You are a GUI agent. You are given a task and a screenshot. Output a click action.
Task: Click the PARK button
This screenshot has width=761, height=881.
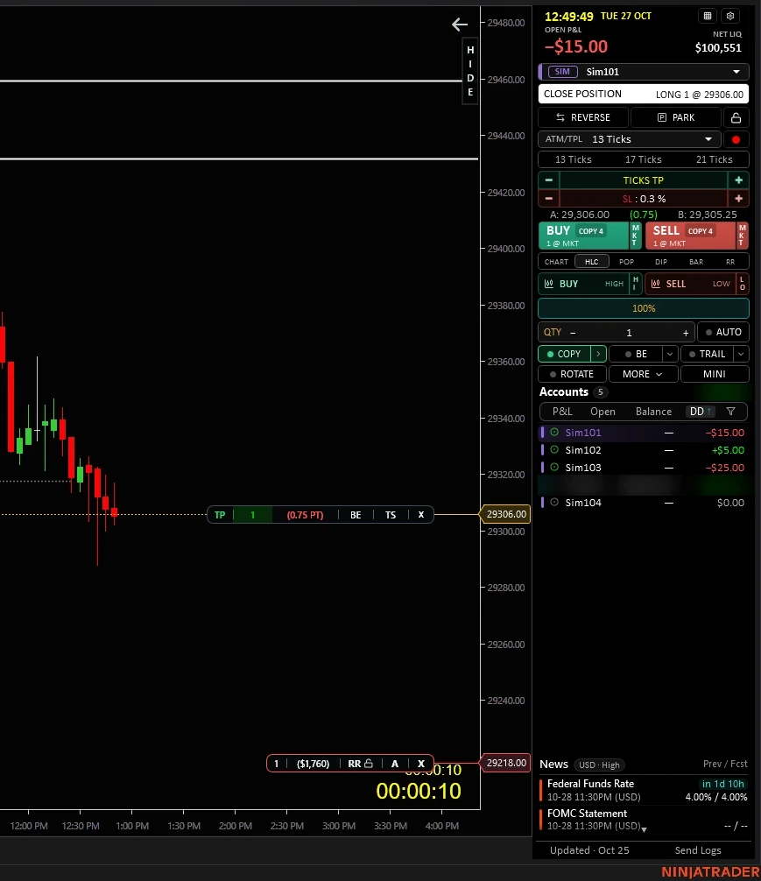point(675,117)
